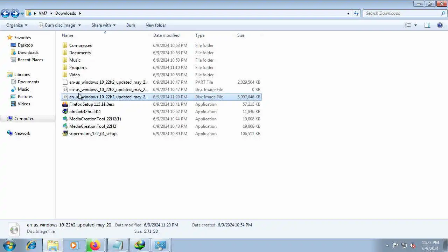Open Internet Download Manager taskbar icon

point(139,245)
